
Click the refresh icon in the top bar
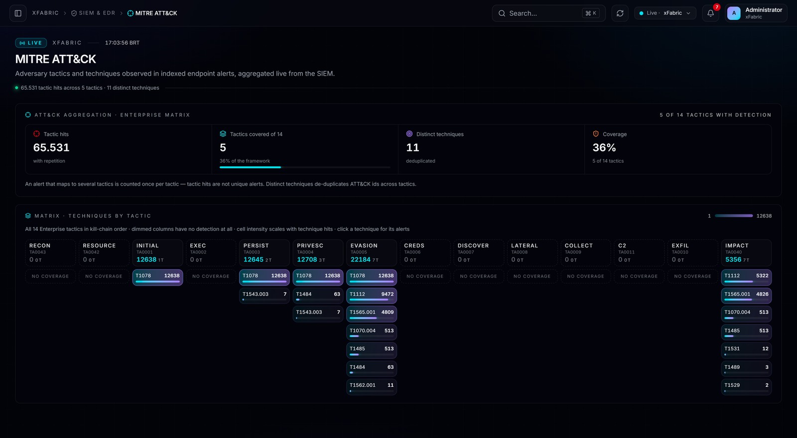pos(620,13)
